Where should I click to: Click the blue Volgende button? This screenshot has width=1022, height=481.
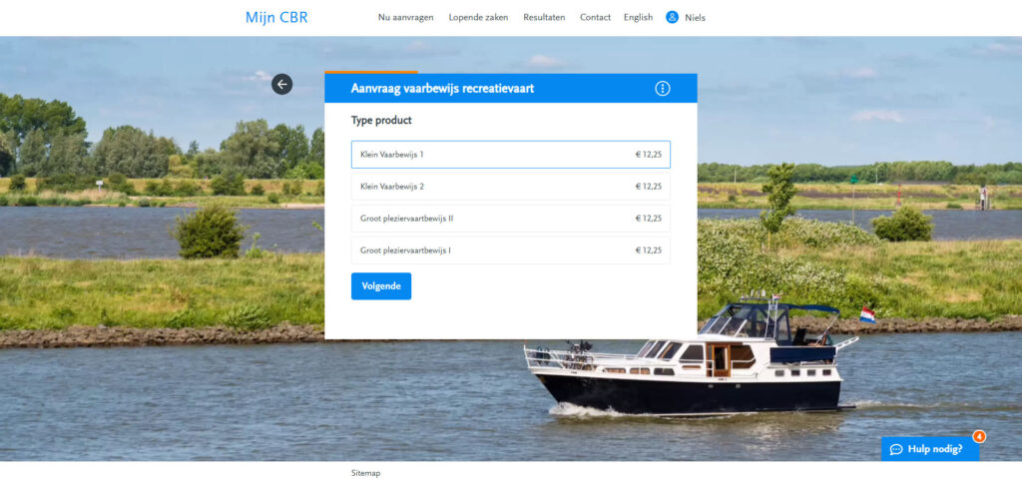pos(381,286)
